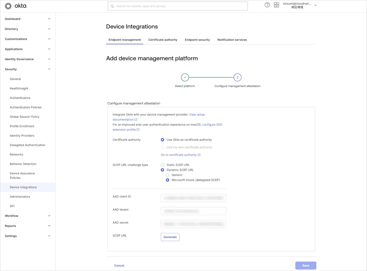
Task: Select Use Okta as certificate authority
Action: [163, 140]
